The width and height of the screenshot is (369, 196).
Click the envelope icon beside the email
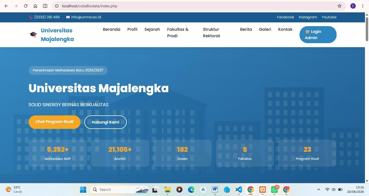click(x=68, y=17)
